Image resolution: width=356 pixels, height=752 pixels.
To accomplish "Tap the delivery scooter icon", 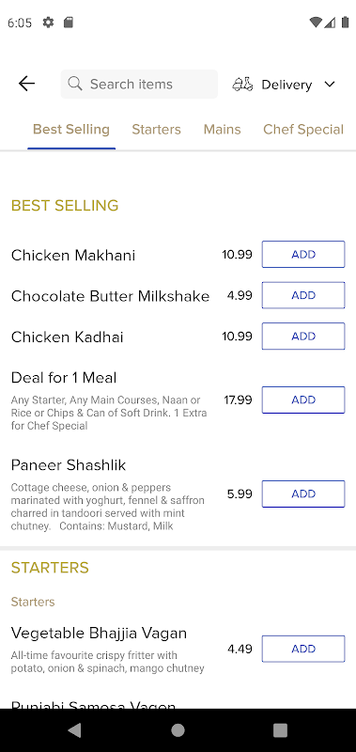I will (242, 85).
